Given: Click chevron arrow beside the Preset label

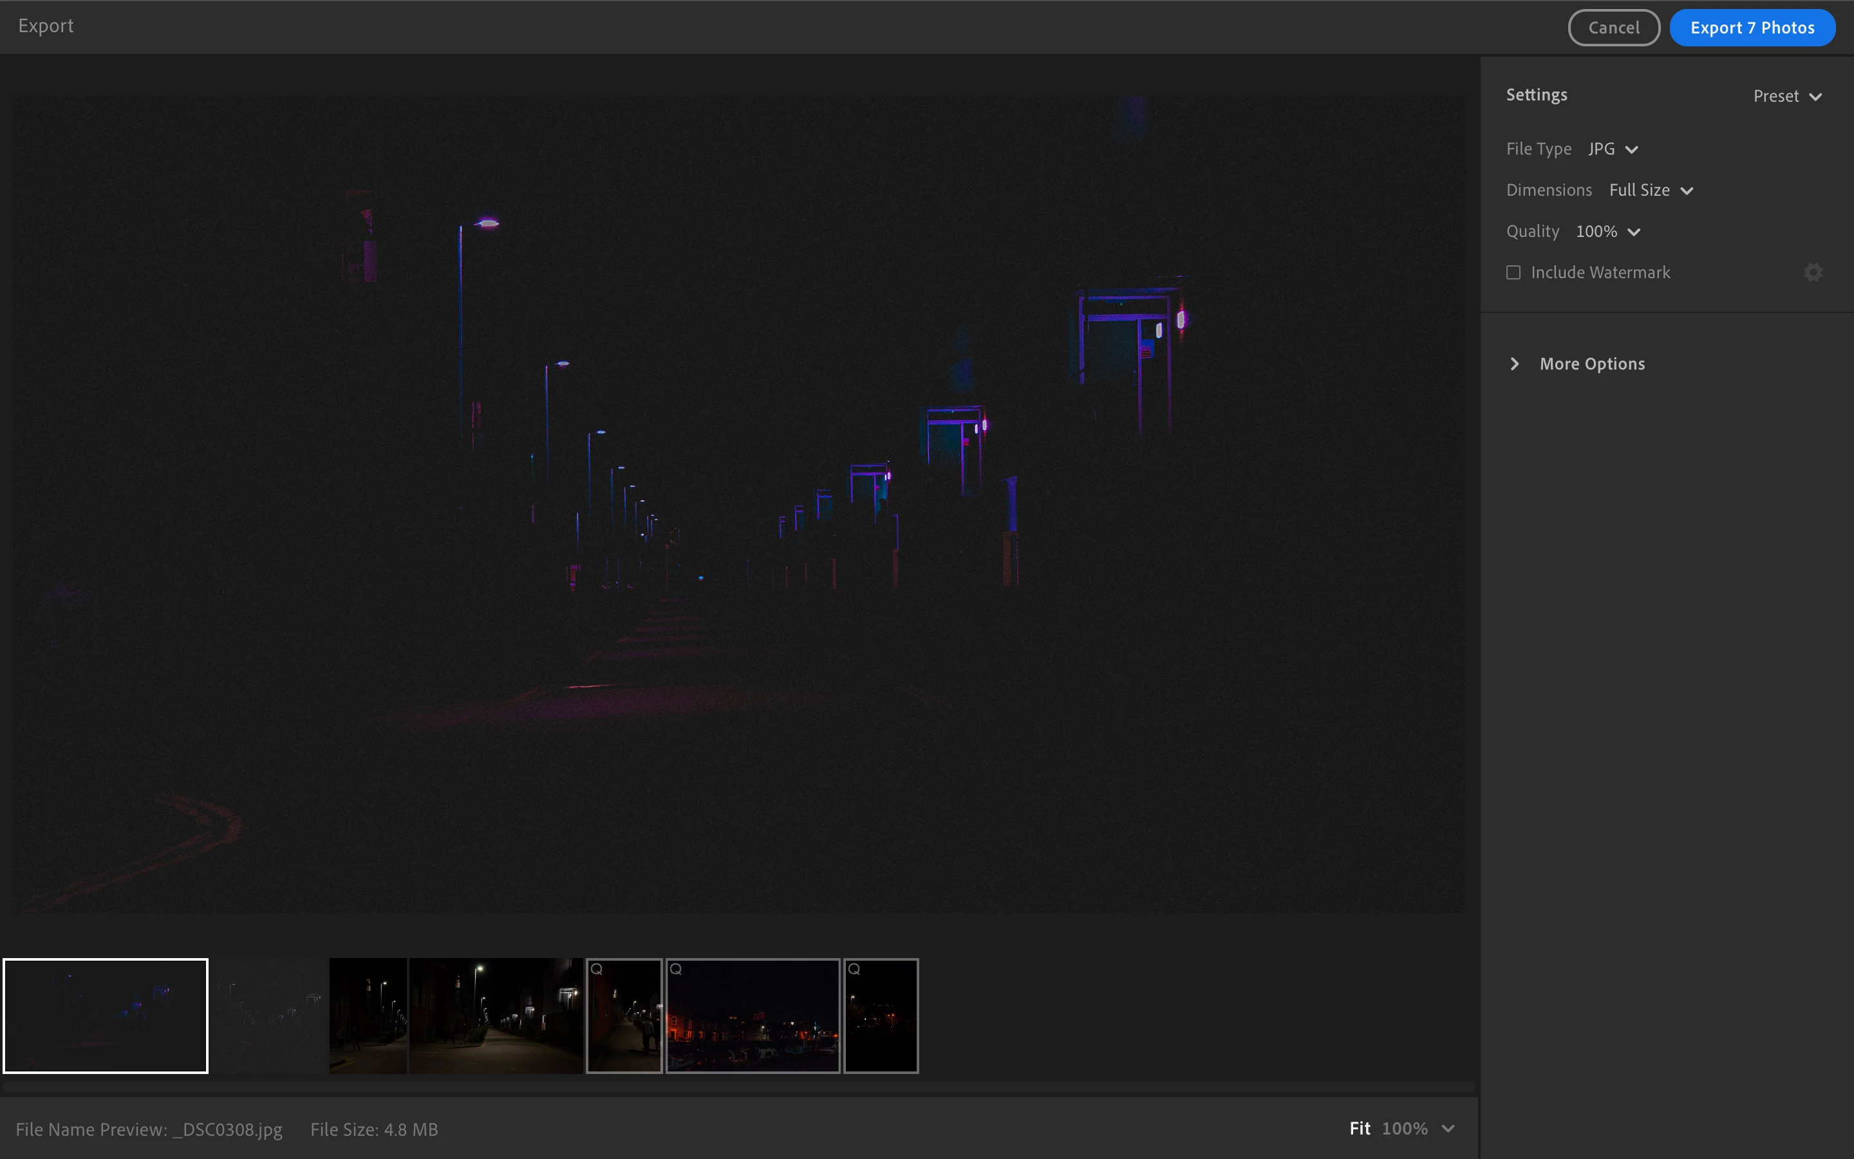Looking at the screenshot, I should tap(1815, 97).
